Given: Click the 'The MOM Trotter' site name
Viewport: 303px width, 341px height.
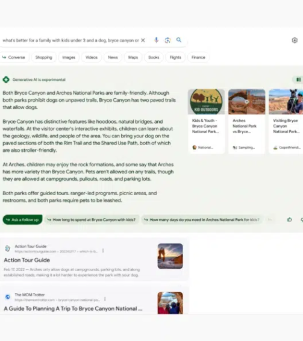Looking at the screenshot, I should 30,295.
